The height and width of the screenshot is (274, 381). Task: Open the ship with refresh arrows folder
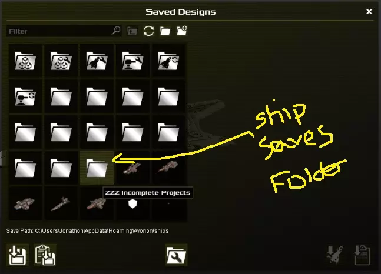point(168,61)
